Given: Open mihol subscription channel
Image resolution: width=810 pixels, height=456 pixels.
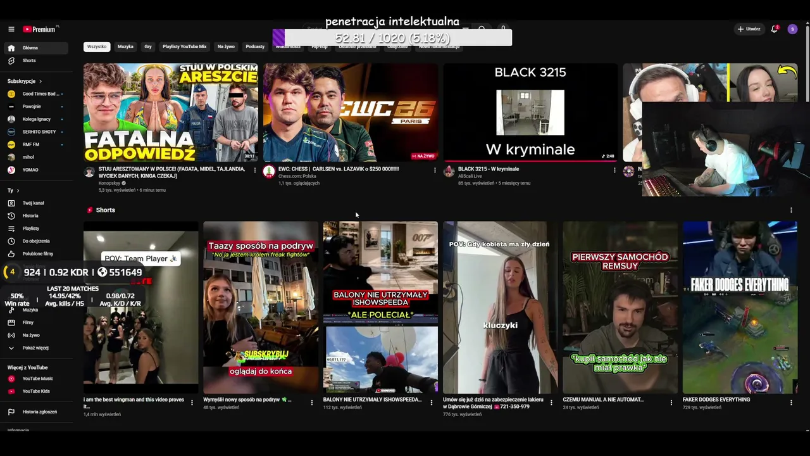Looking at the screenshot, I should (x=35, y=157).
